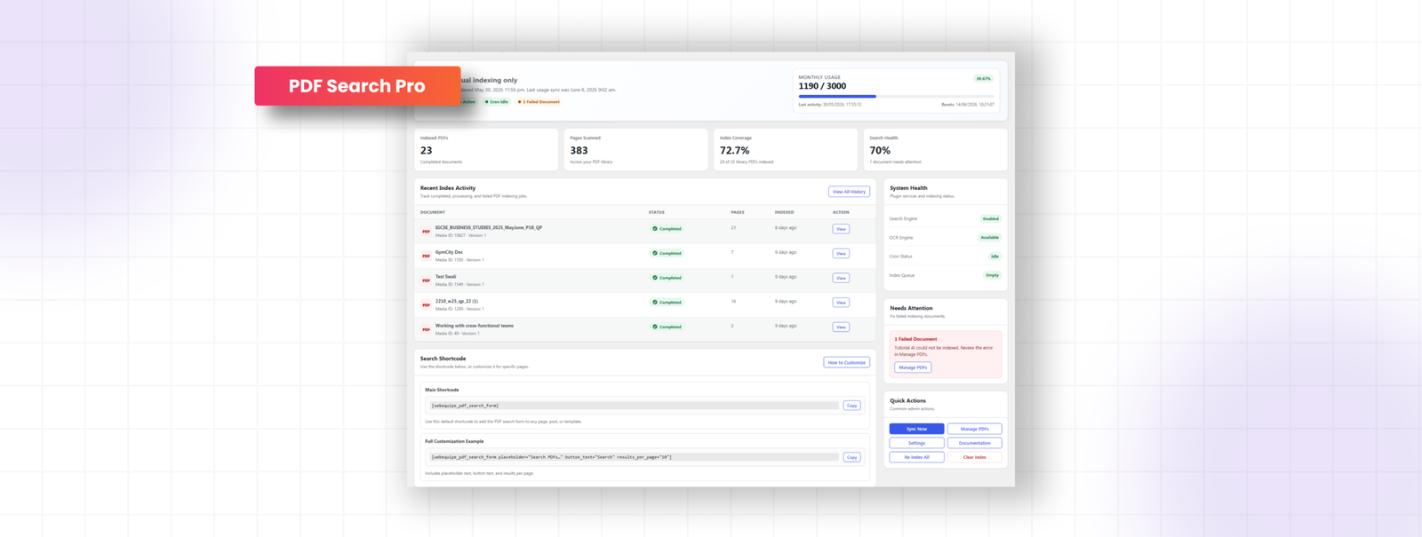Click PDF icon for 2210_w25_qp_22 (1)

426,305
